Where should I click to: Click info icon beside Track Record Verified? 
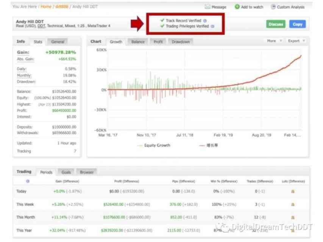[205, 21]
